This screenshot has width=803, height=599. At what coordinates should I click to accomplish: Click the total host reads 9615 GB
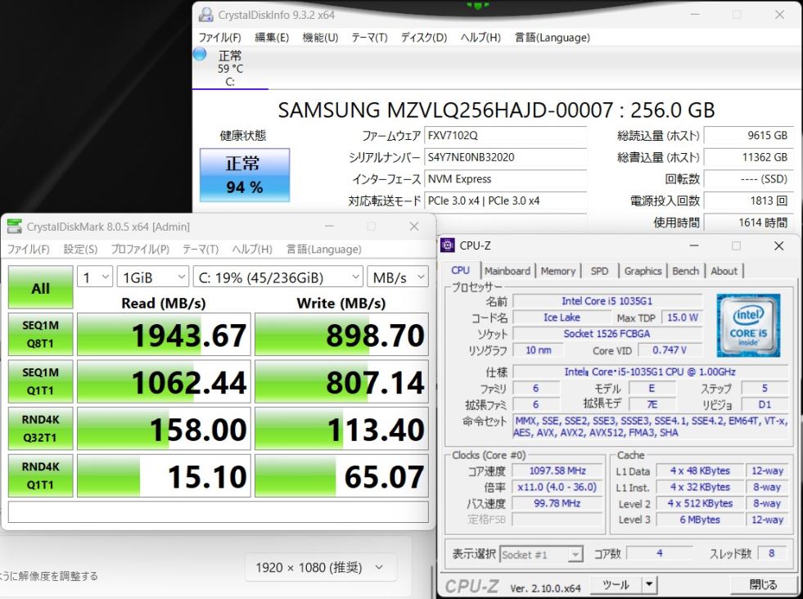click(748, 136)
